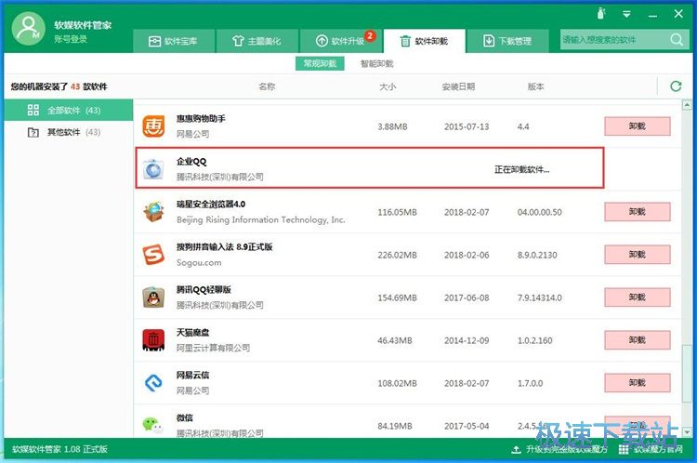Uninstall 搜狗拼音输入法
The height and width of the screenshot is (463, 697).
pos(638,255)
